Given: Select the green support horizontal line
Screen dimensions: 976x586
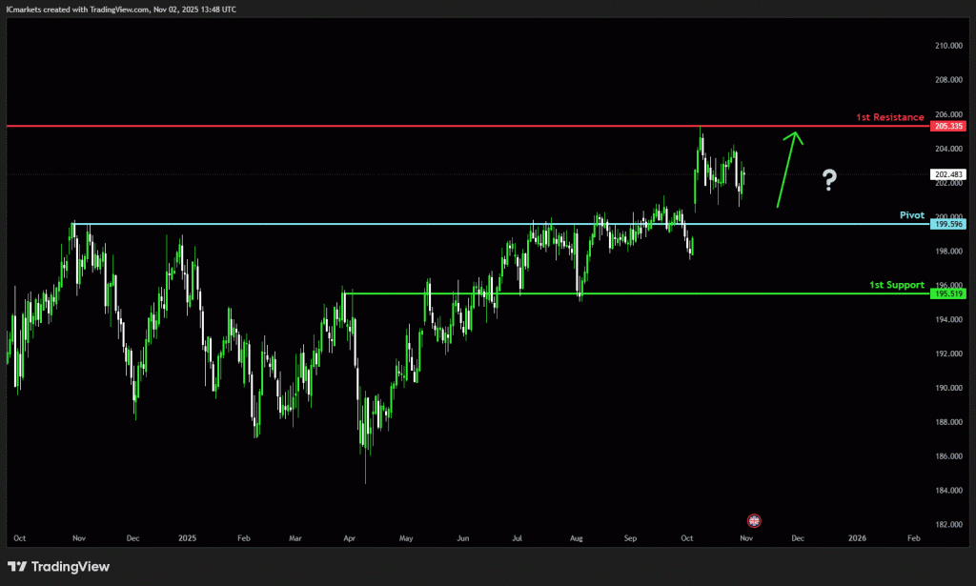Looking at the screenshot, I should tap(620, 293).
